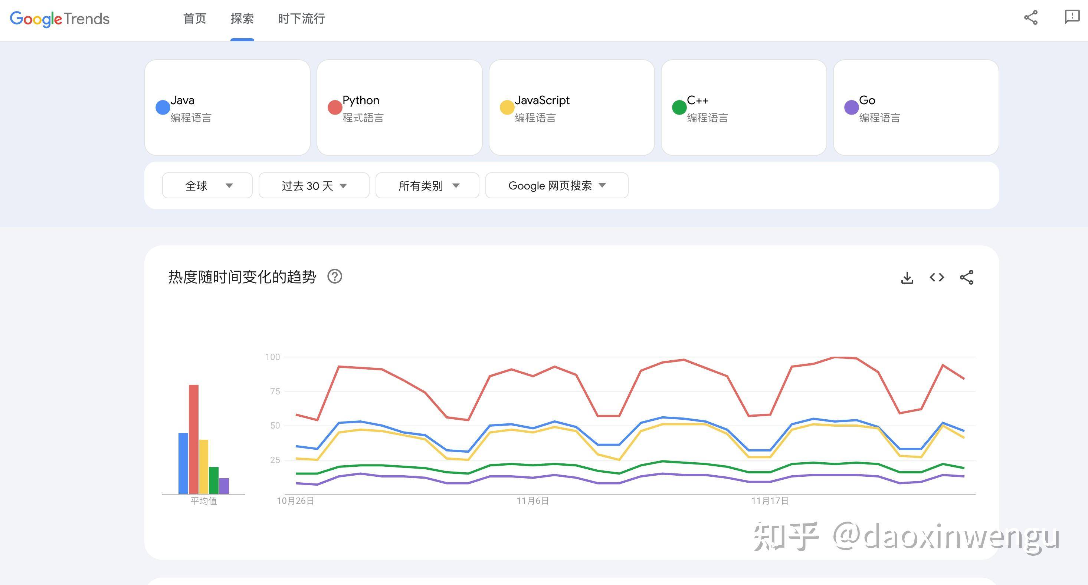Click the blue Java average bar
1088x585 pixels.
tap(183, 463)
